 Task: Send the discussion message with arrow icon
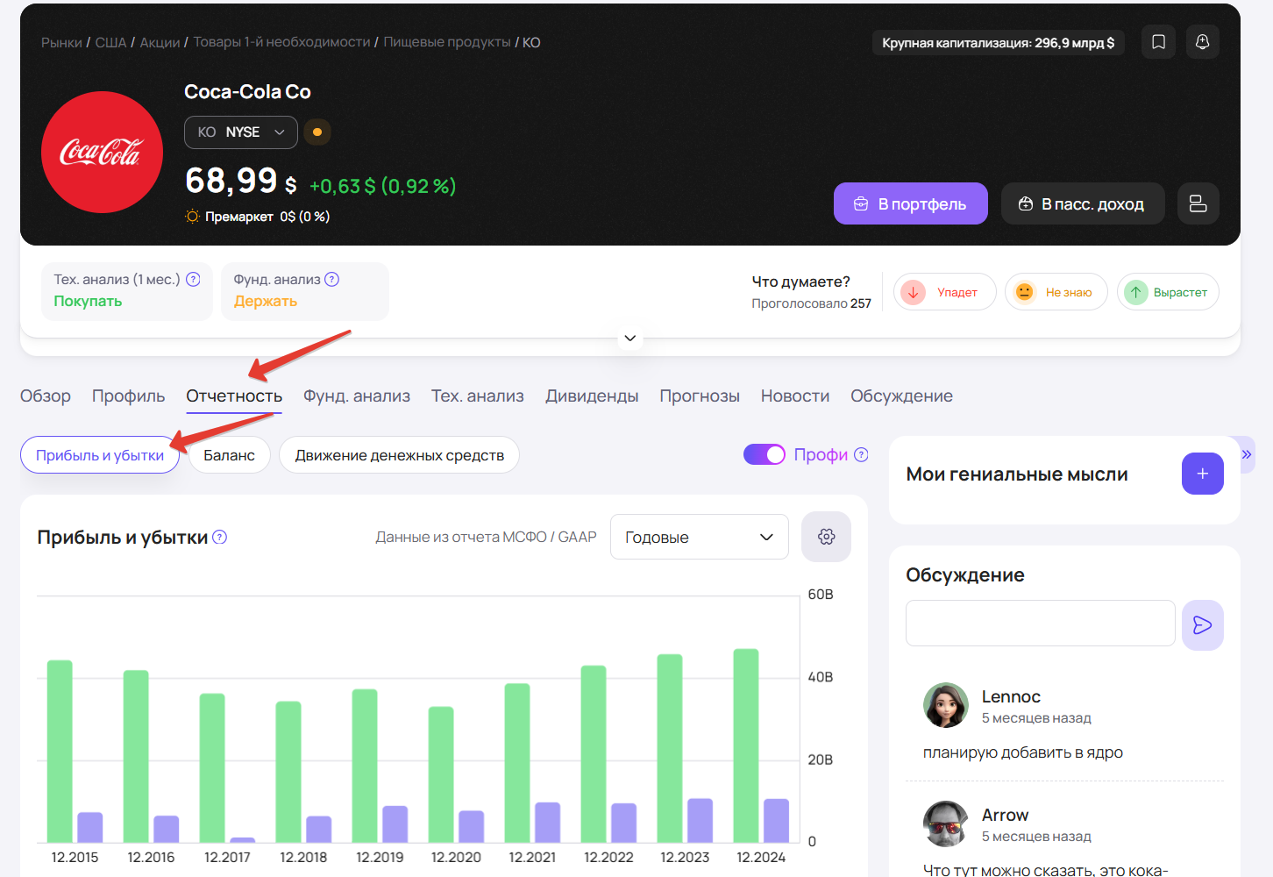tap(1203, 625)
